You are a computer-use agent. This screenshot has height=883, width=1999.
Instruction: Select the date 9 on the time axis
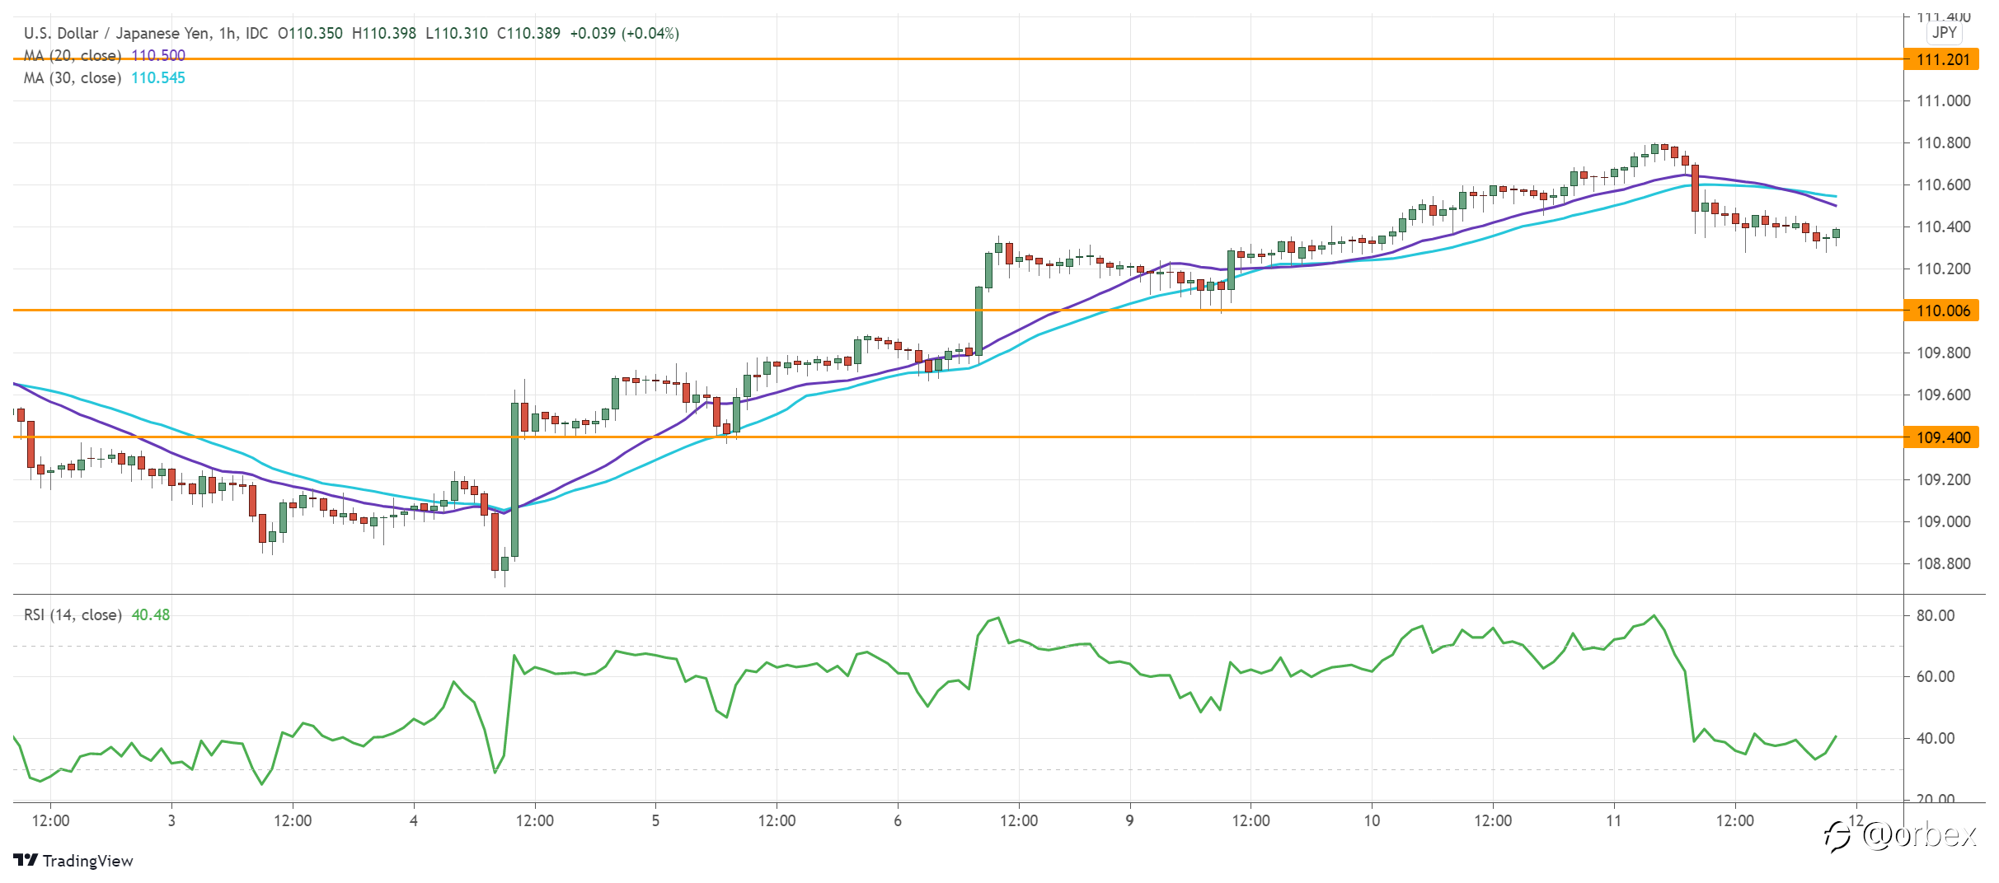(x=1129, y=820)
